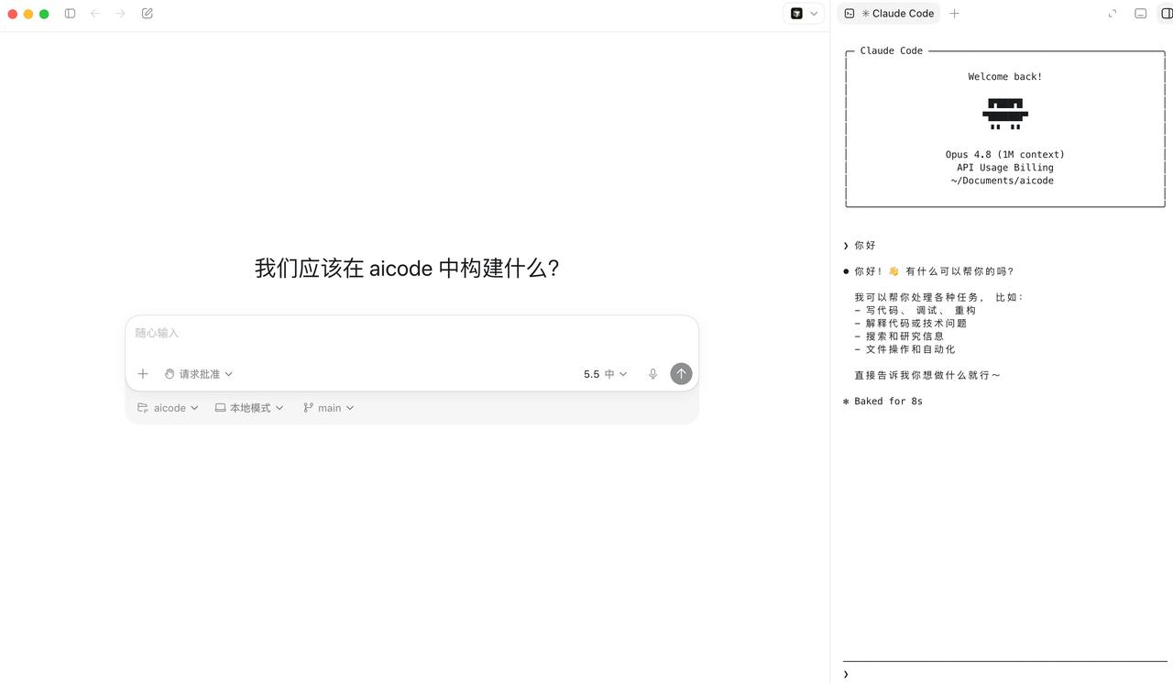Click the terminal icon in Claude Code tab
This screenshot has height=683, width=1173.
point(850,14)
